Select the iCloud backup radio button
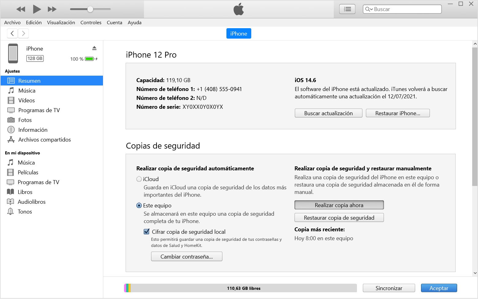This screenshot has height=299, width=478. [x=139, y=179]
